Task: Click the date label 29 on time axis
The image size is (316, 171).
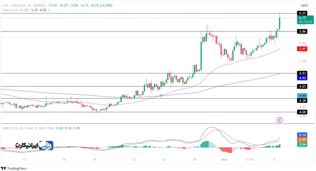Action: point(194,160)
